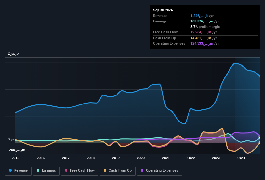This screenshot has width=265, height=180.
Task: Click the 2023 x-axis label
Action: tap(216, 158)
